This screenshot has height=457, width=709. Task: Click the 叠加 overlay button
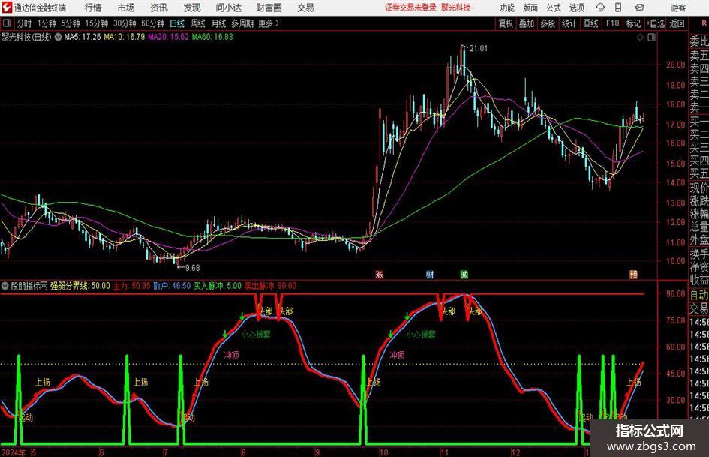pyautogui.click(x=527, y=23)
